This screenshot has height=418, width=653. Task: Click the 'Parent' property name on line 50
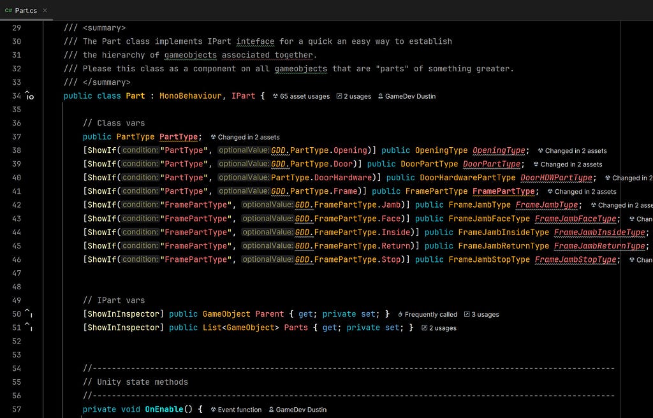[x=270, y=314]
